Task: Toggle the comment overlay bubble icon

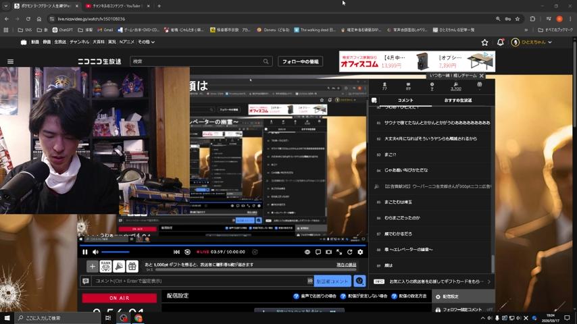Action: [318, 252]
